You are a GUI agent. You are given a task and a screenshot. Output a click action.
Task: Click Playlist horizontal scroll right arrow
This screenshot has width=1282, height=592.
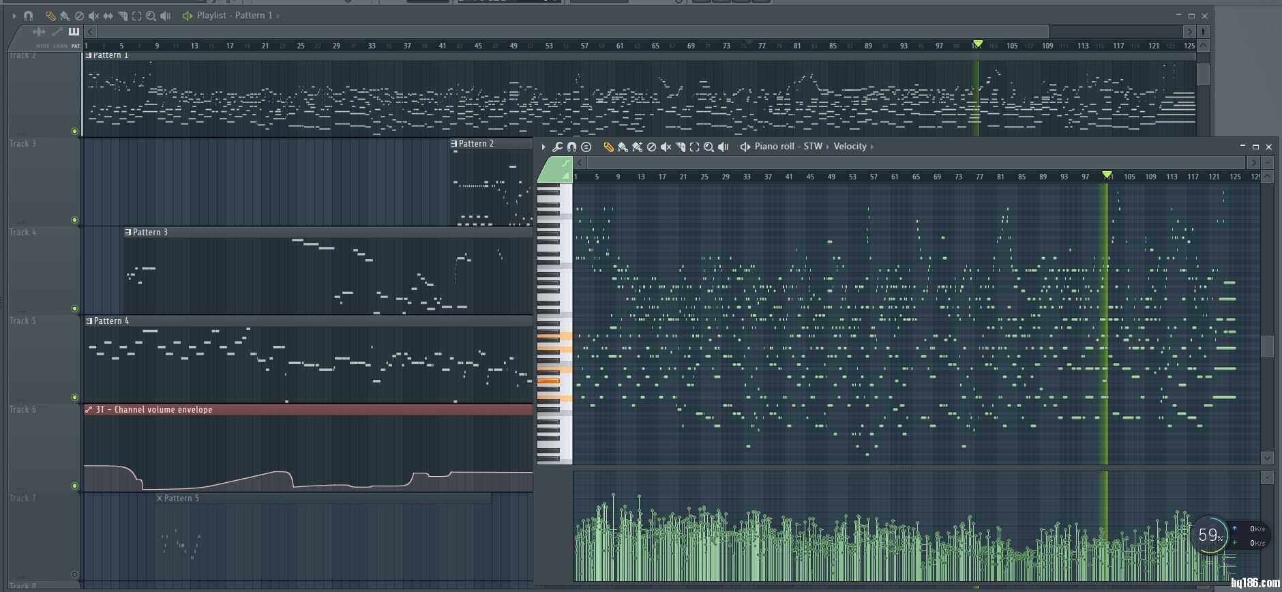tap(1190, 31)
